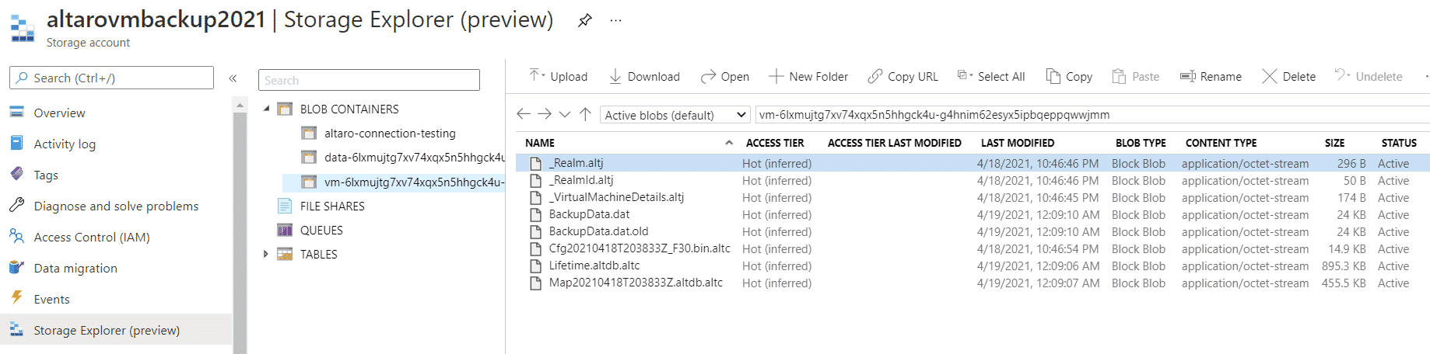The height and width of the screenshot is (354, 1430).
Task: Click the 895.3 KB size cell
Action: pos(1344,265)
